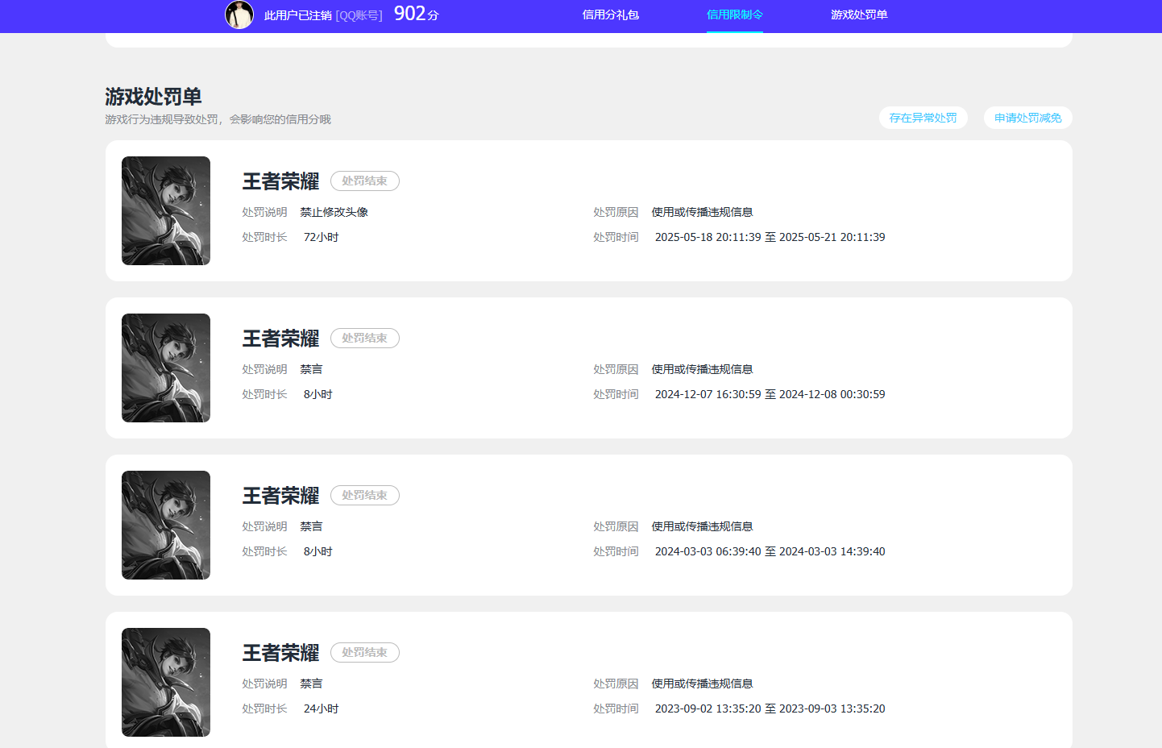Click 王者荣耀 title on the fourth penalty card
The height and width of the screenshot is (748, 1162).
[x=280, y=653]
